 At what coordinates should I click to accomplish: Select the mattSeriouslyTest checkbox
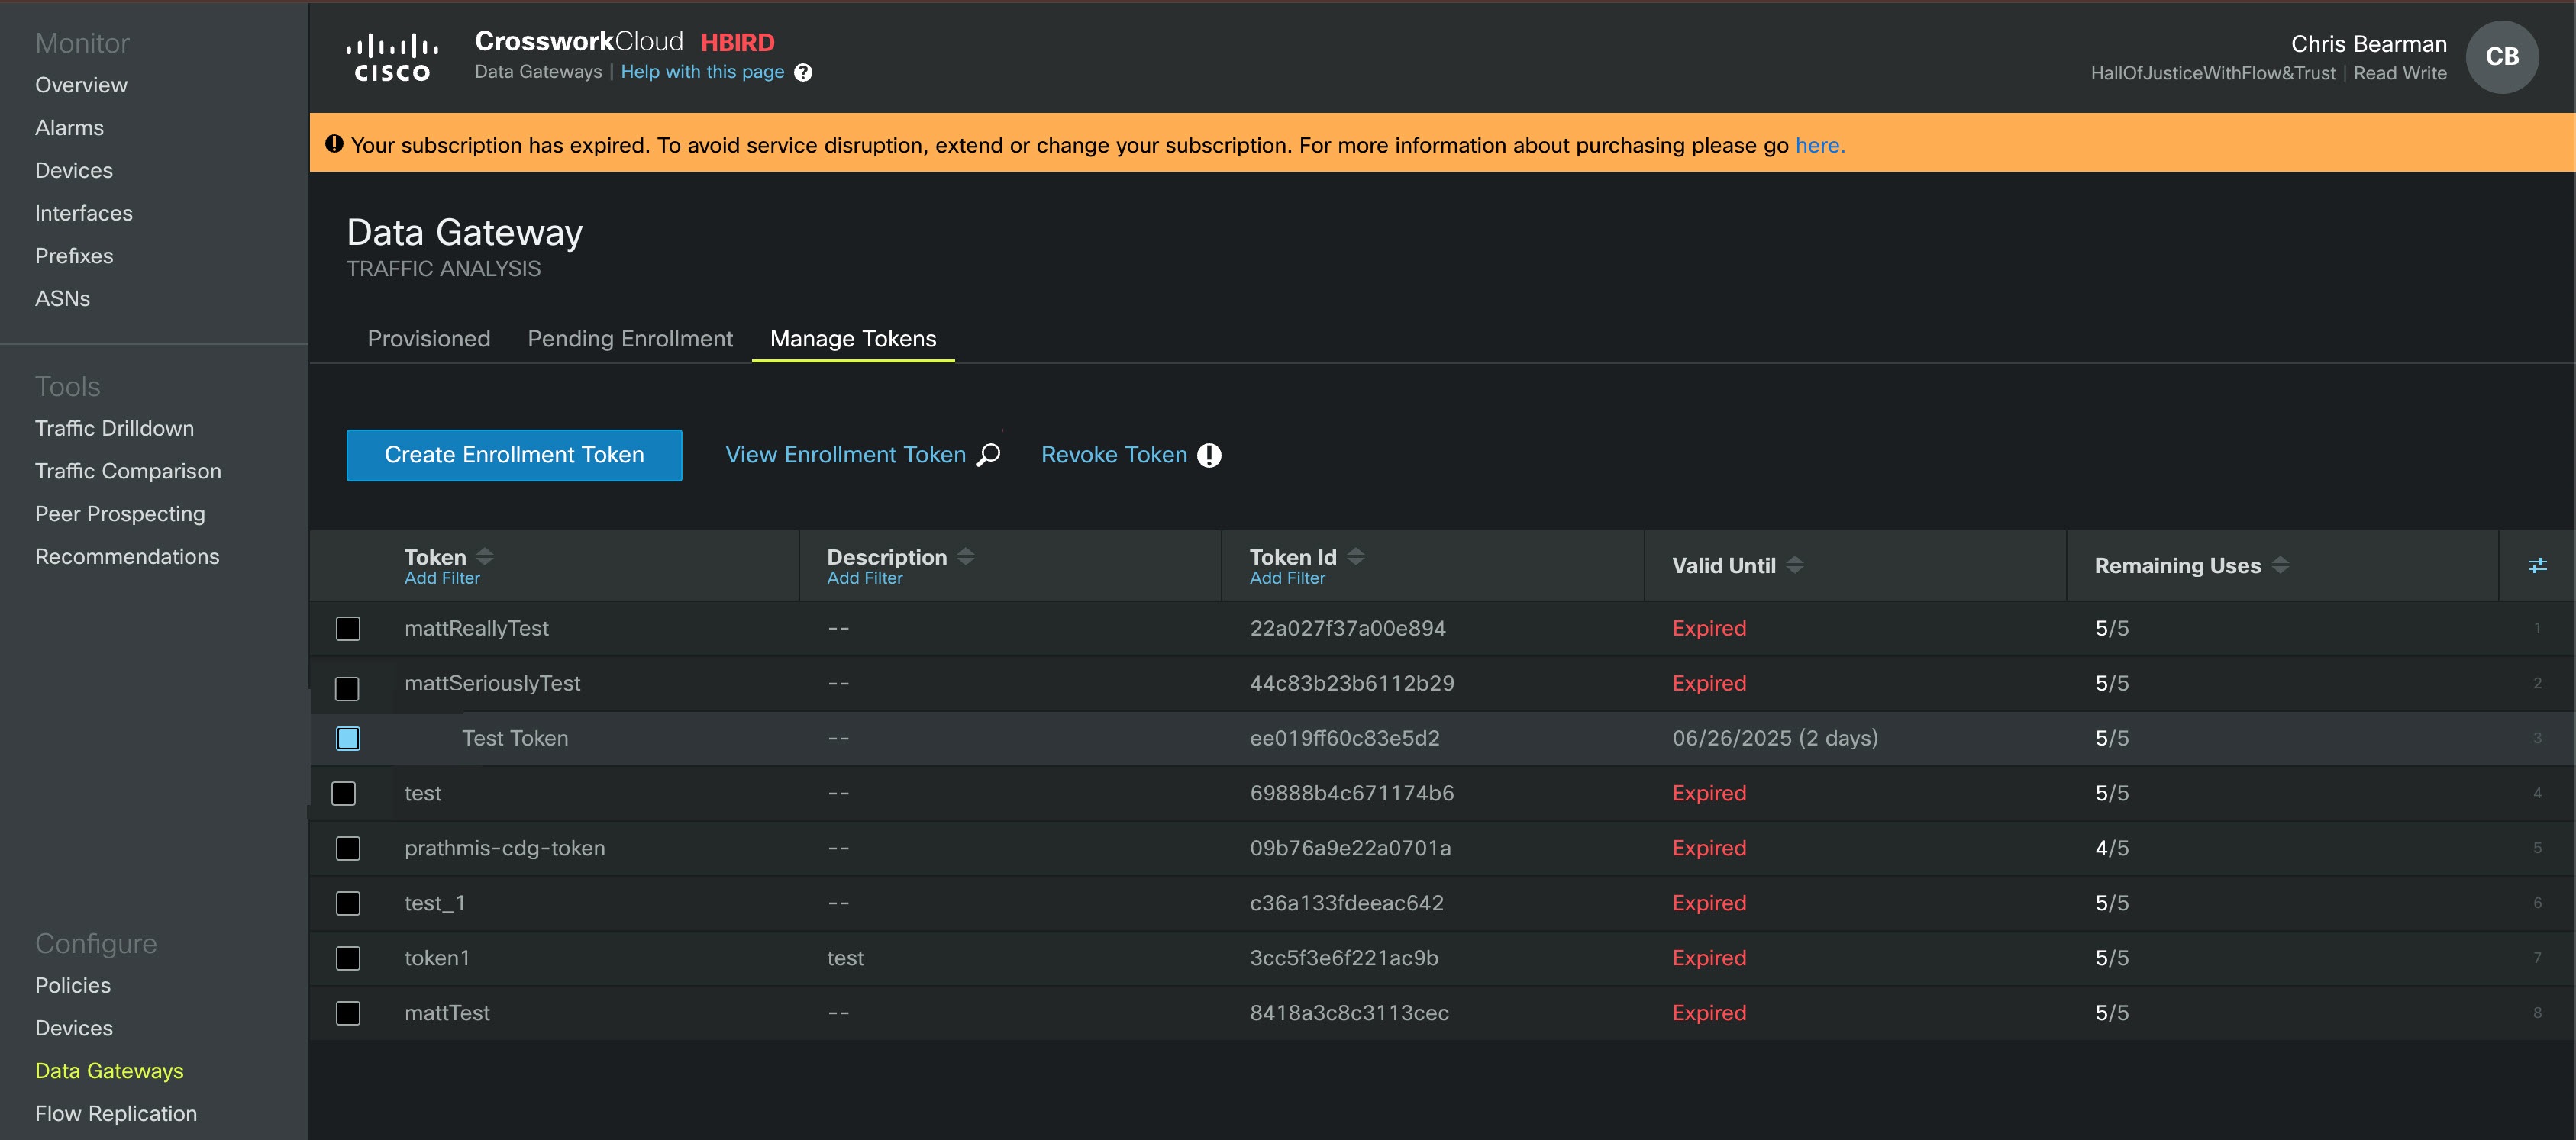347,688
